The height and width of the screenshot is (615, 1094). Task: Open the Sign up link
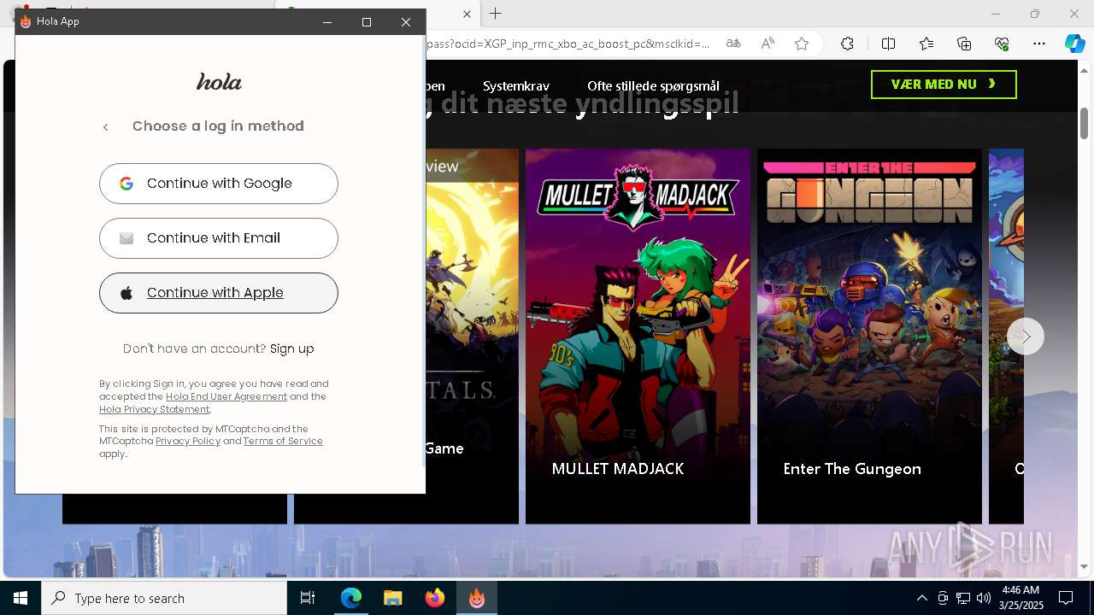point(291,348)
